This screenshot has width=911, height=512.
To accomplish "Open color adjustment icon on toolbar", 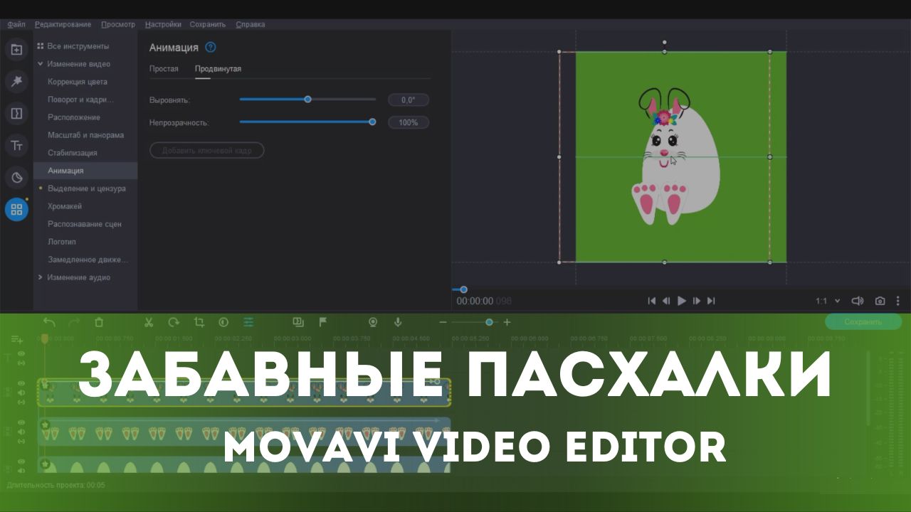I will [x=223, y=322].
